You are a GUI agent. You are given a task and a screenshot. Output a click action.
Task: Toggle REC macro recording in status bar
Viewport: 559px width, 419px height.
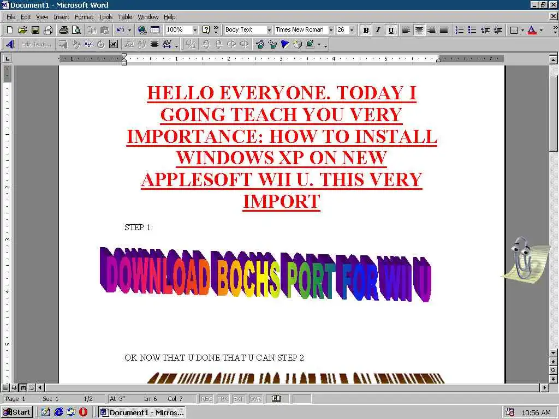206,399
